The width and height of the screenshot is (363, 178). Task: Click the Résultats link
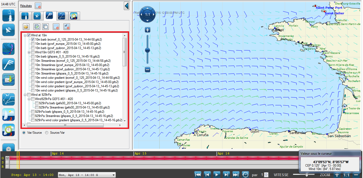[26, 6]
